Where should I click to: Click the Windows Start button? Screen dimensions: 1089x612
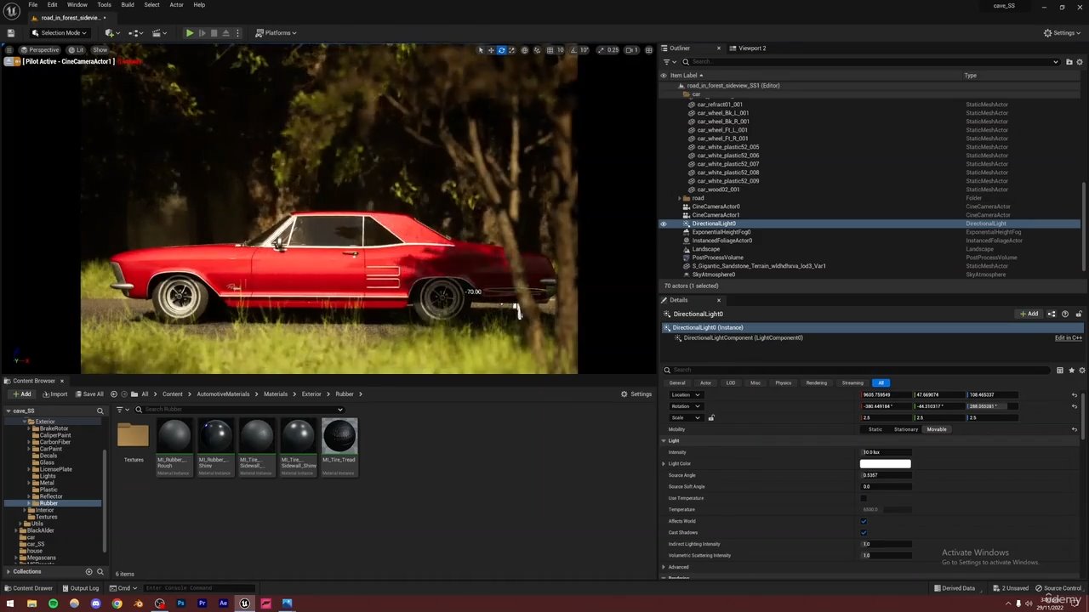(x=10, y=603)
